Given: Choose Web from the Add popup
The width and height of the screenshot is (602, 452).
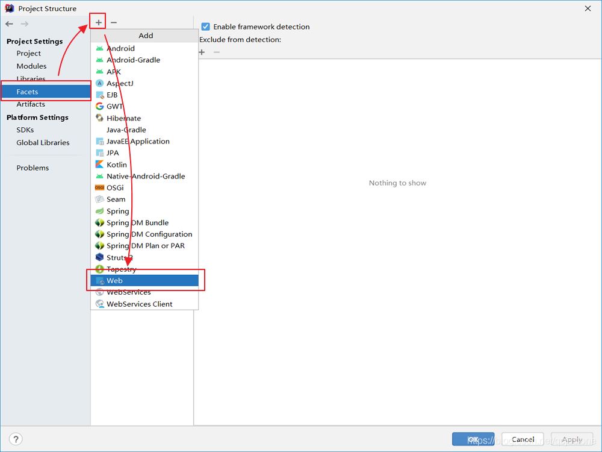Looking at the screenshot, I should 114,281.
